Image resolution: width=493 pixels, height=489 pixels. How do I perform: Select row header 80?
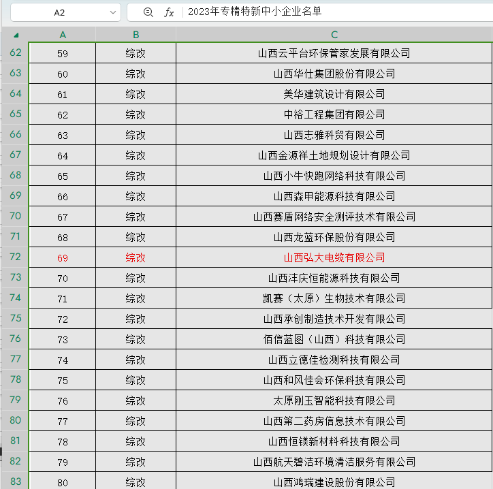(15, 421)
